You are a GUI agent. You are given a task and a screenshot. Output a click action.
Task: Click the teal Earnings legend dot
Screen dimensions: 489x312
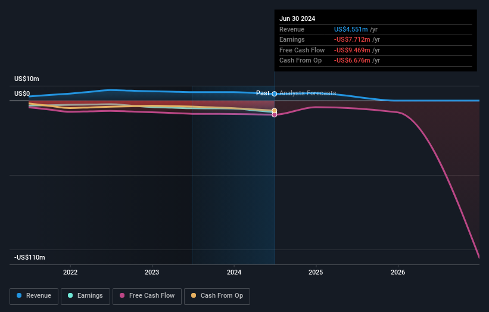tap(70, 295)
